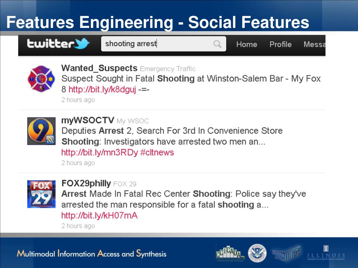358x268 pixels.
Task: Open FOX29philly avatar image
Action: pyautogui.click(x=41, y=194)
